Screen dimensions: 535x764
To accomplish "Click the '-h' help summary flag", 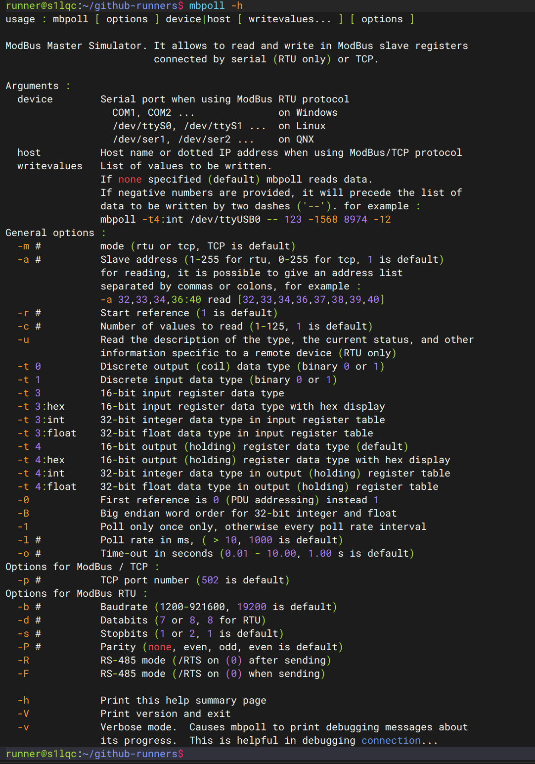I will (x=23, y=700).
